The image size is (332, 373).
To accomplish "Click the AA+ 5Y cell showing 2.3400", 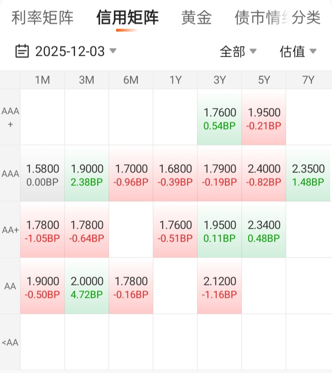I will click(264, 231).
